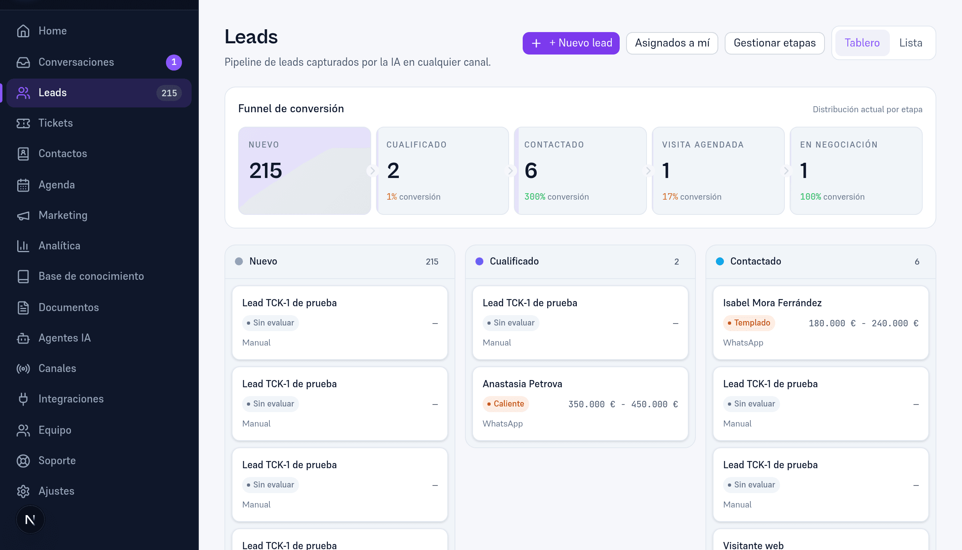Click the Canales broadcast icon

[23, 368]
